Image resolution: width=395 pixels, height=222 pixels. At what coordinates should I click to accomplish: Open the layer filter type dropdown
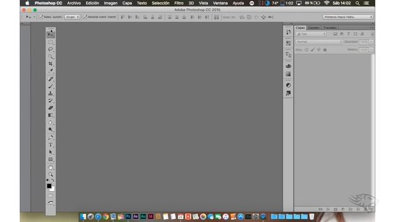(x=311, y=34)
